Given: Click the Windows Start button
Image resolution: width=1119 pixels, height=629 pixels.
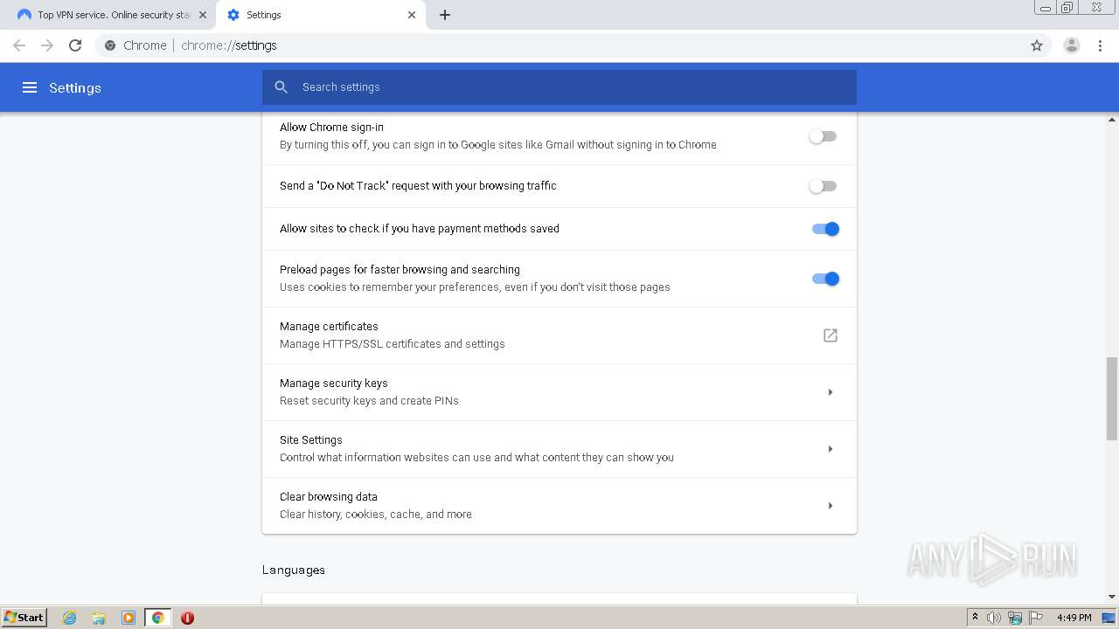Looking at the screenshot, I should [24, 618].
